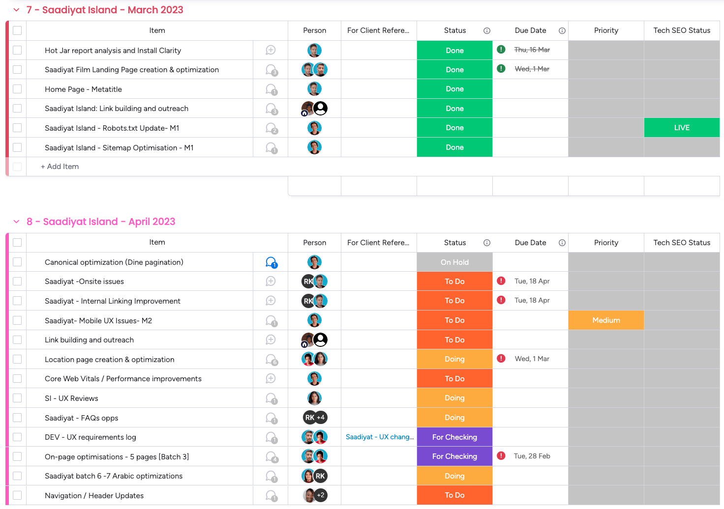Click + Add Item in March group
This screenshot has height=509, width=724.
60,167
